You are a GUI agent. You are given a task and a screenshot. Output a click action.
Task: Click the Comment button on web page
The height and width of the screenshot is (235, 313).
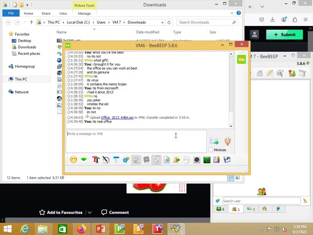click(115, 212)
